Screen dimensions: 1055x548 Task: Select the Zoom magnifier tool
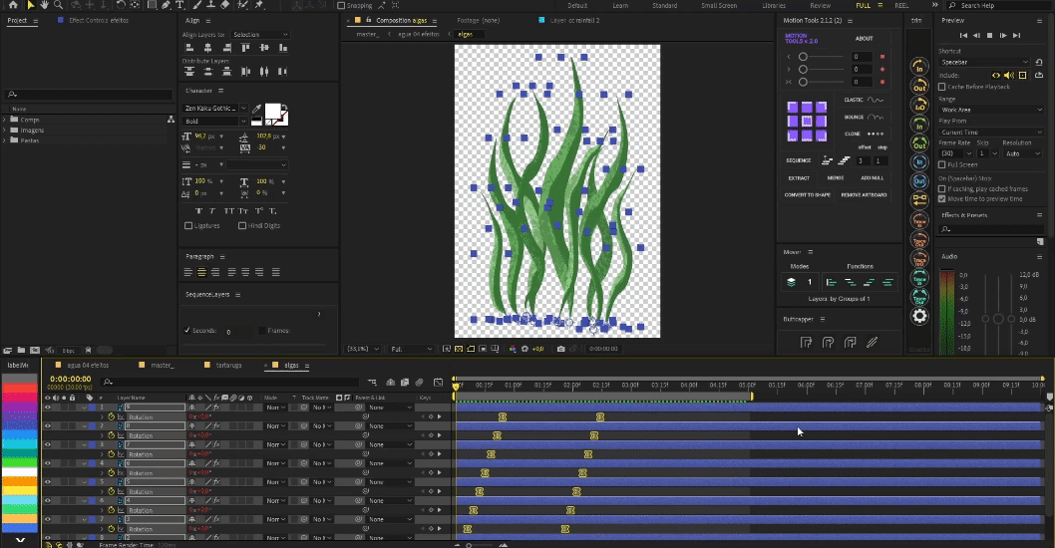point(59,5)
